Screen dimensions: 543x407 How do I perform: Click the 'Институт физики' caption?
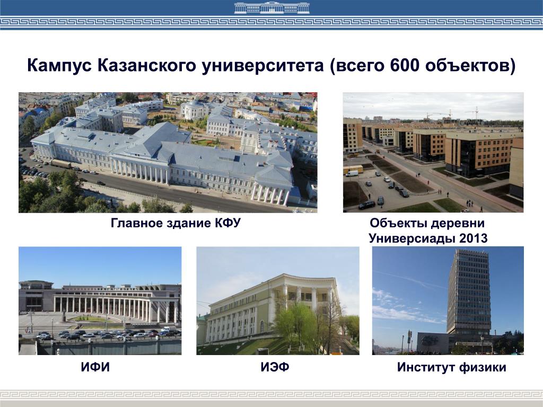click(x=452, y=367)
